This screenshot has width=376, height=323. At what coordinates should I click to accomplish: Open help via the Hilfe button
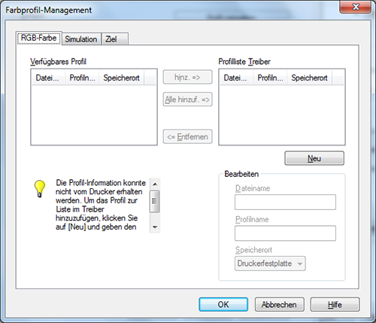335,304
